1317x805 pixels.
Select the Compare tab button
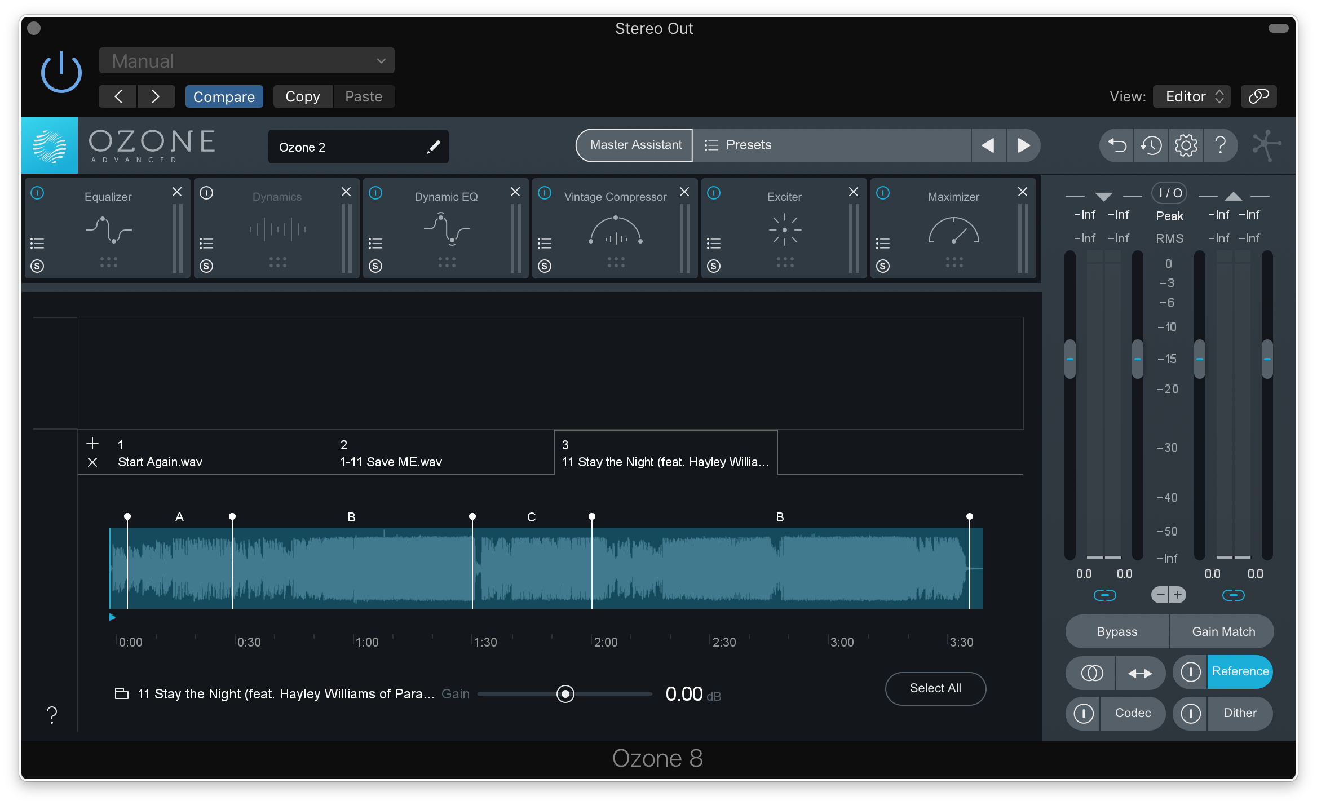[223, 95]
